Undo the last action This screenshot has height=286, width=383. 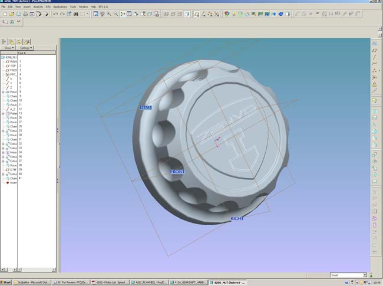(x=55, y=14)
